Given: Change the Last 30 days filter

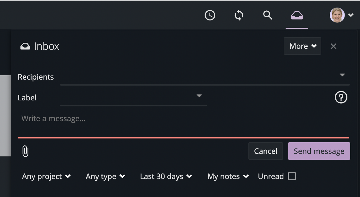Looking at the screenshot, I should click(166, 176).
